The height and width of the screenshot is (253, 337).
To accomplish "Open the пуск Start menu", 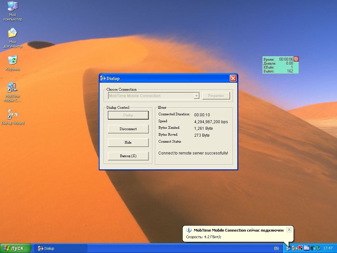I will click(15, 248).
